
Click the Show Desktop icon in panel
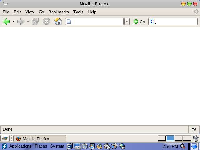pos(5,138)
